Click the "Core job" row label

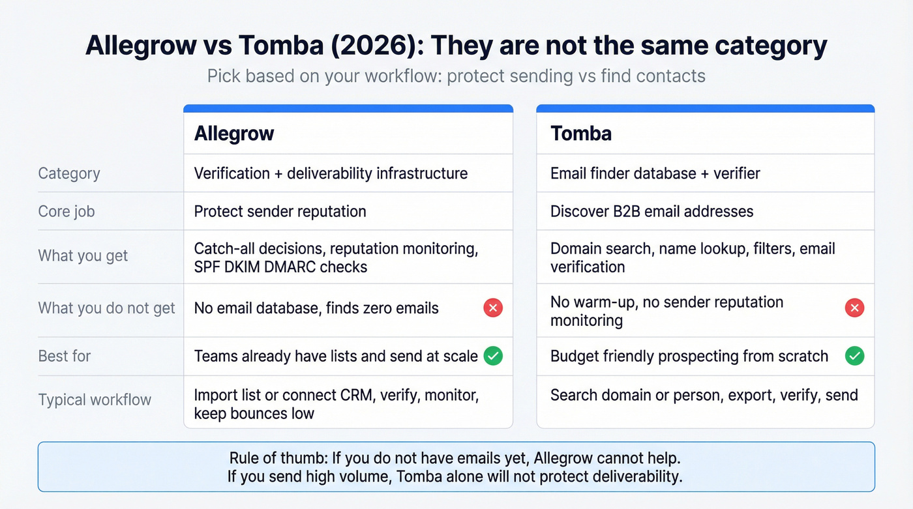[67, 211]
